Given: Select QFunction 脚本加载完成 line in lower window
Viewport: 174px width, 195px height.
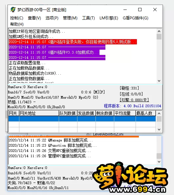Looking at the screenshot, I should tap(53, 145).
